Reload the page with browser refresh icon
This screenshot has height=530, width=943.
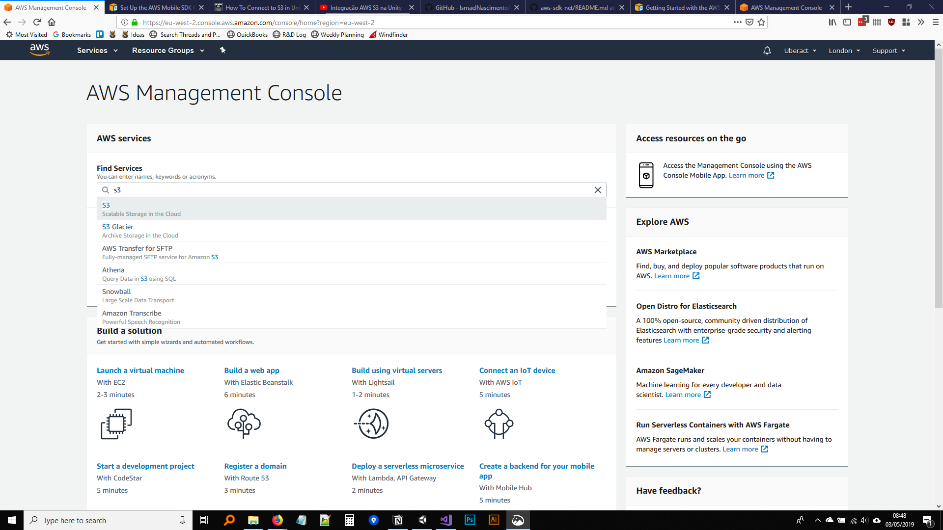coord(37,22)
